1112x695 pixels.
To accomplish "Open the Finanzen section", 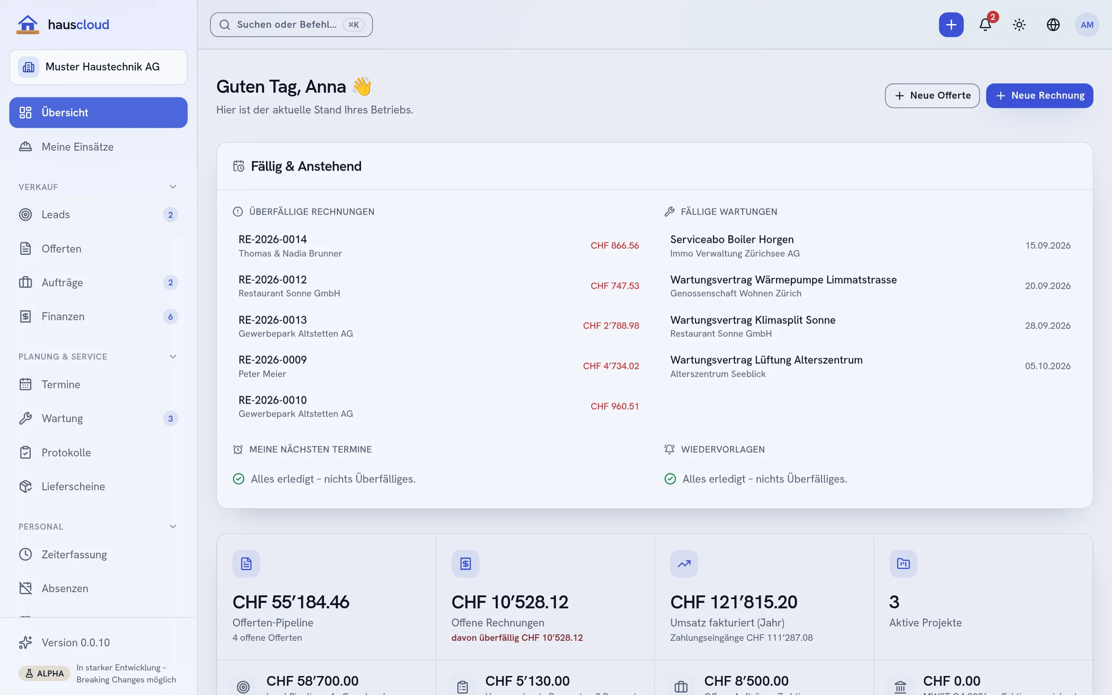I will coord(98,316).
